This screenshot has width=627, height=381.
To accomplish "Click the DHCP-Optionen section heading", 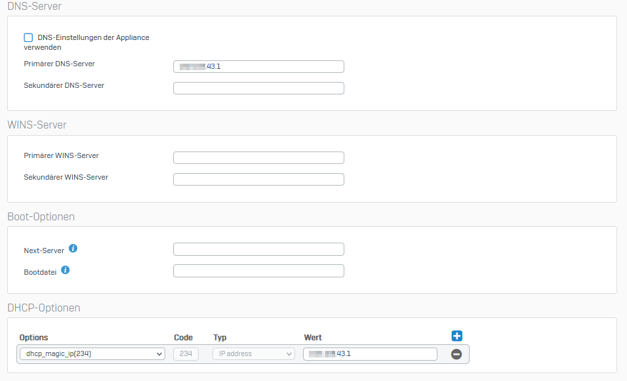I will pyautogui.click(x=43, y=308).
